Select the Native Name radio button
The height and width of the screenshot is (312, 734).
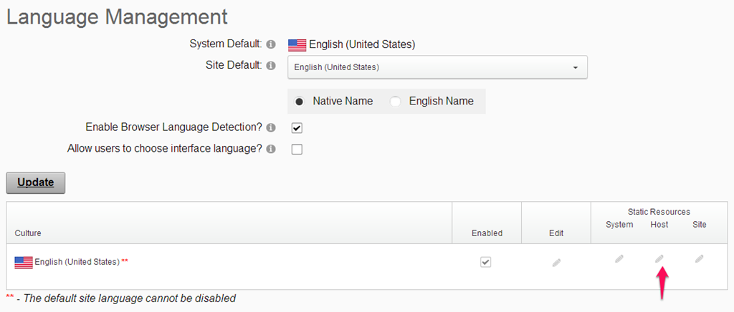point(300,102)
